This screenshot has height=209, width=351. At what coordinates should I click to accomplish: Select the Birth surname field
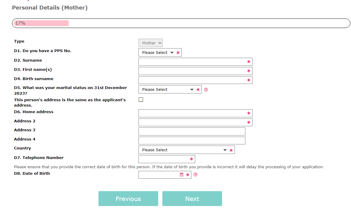pyautogui.click(x=192, y=80)
